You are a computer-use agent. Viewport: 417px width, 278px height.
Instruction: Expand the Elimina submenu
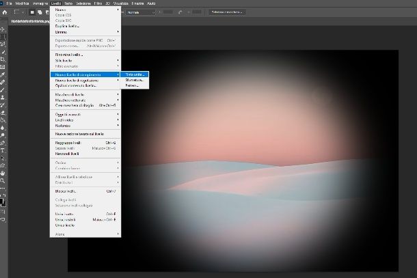(85, 32)
